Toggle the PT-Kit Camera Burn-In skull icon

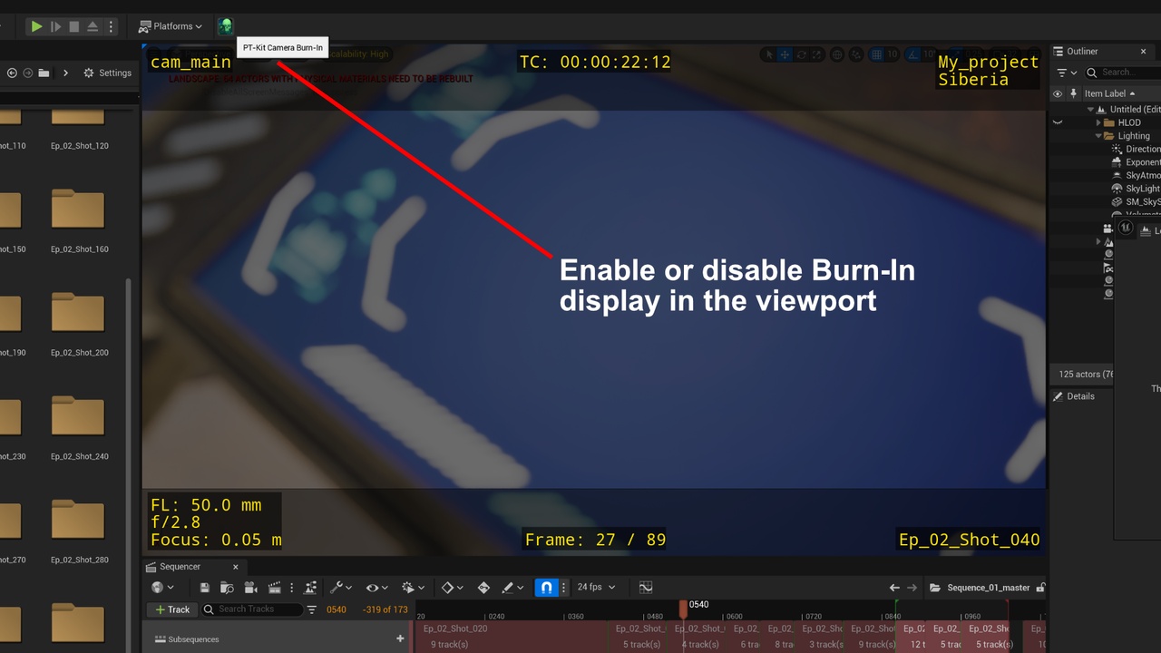225,26
